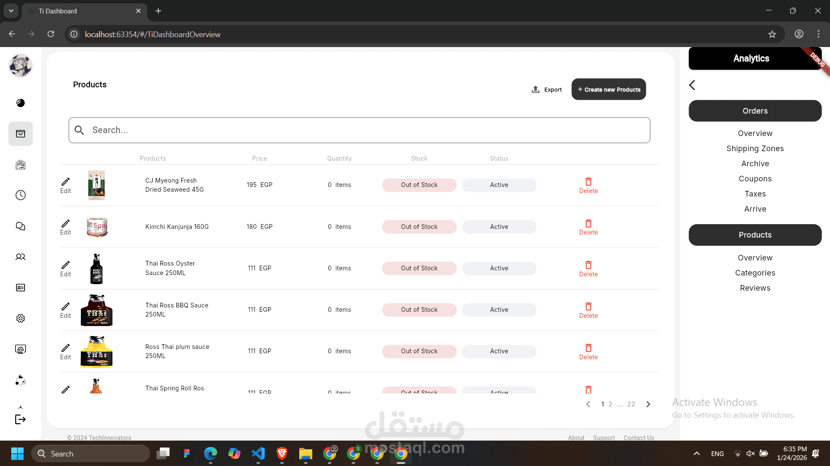The image size is (830, 466).
Task: Delete the Kimchi Kanjunja 160G product
Action: tap(588, 227)
